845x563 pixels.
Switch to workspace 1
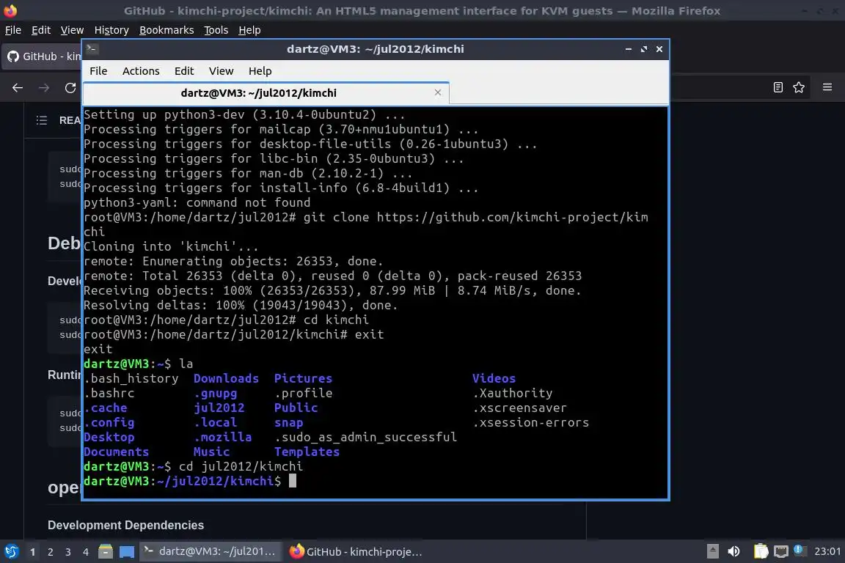(x=32, y=552)
